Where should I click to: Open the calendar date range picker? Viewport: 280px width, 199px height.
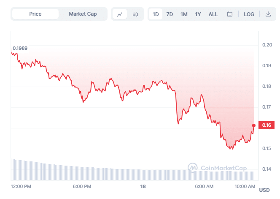230,14
